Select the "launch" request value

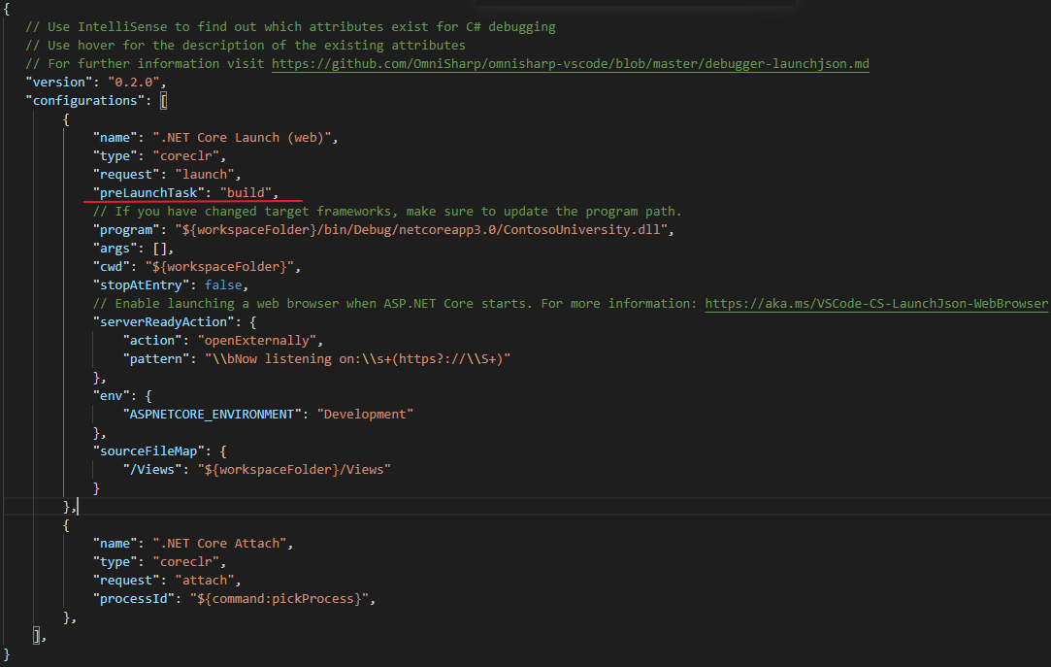(205, 174)
